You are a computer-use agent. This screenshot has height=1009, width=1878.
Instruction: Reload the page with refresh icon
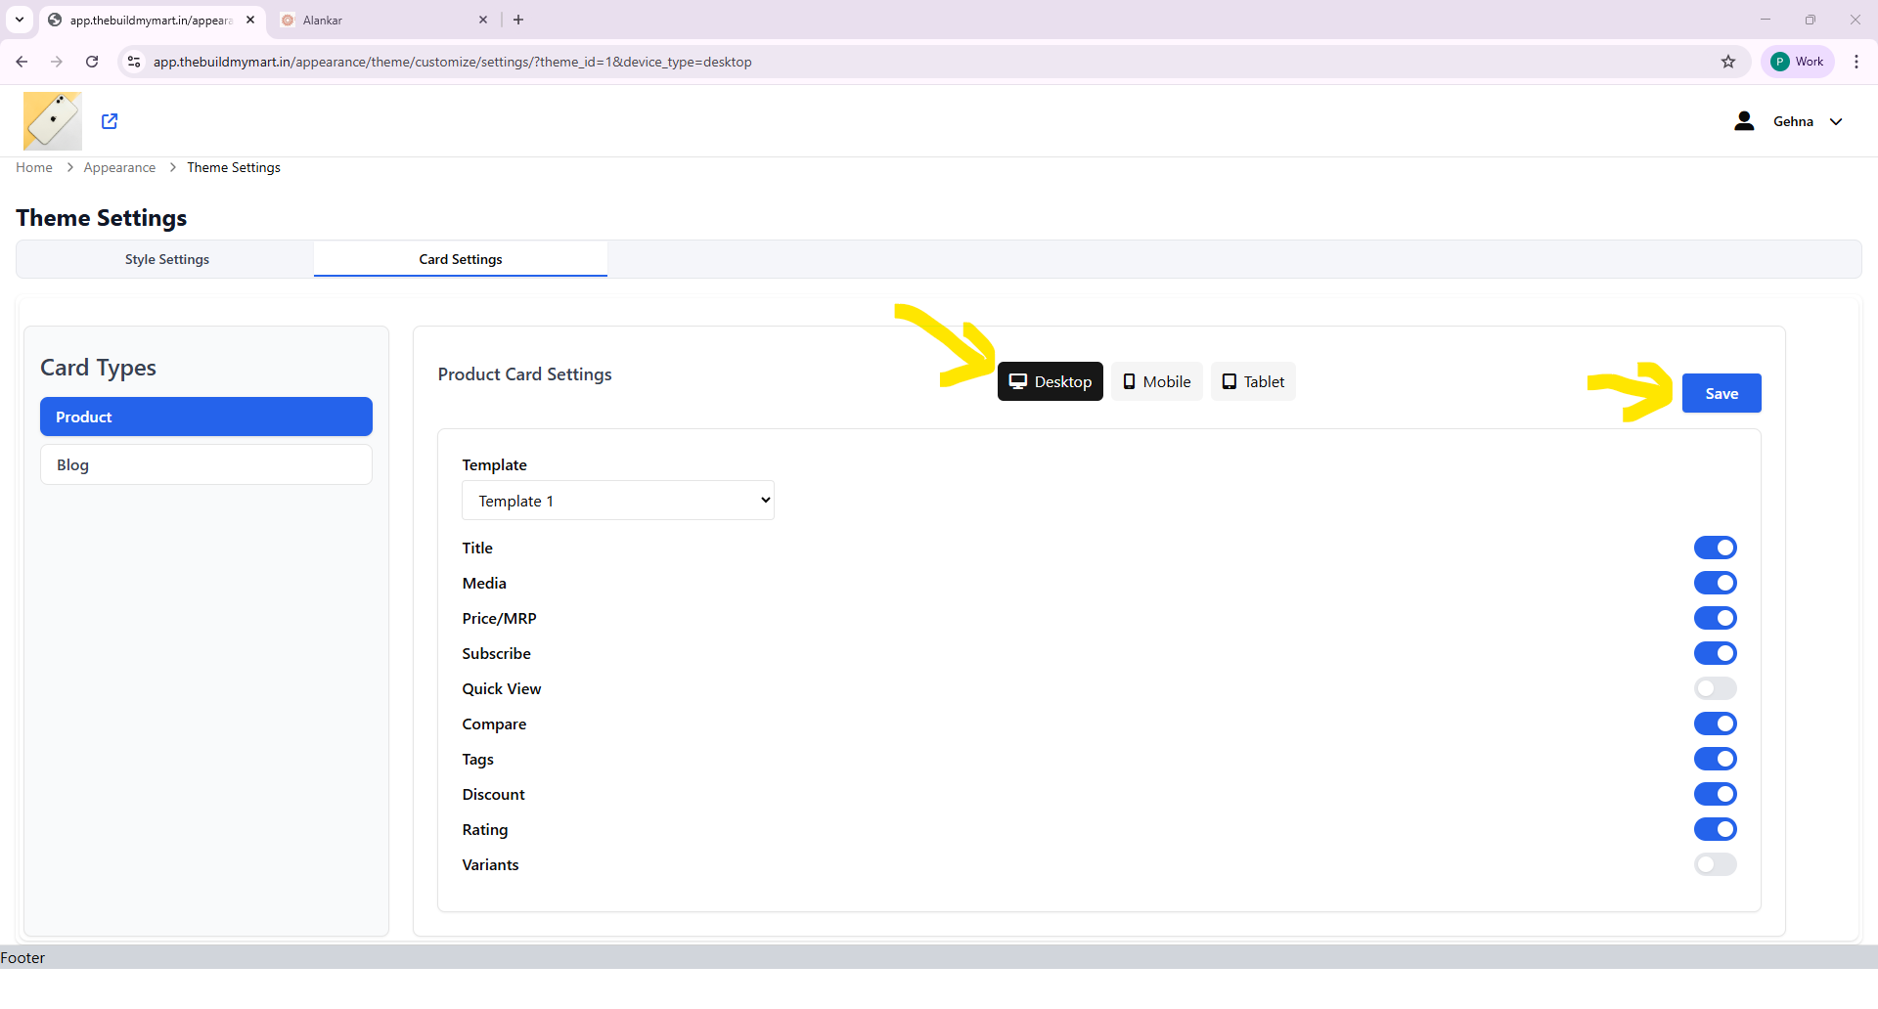[x=92, y=62]
